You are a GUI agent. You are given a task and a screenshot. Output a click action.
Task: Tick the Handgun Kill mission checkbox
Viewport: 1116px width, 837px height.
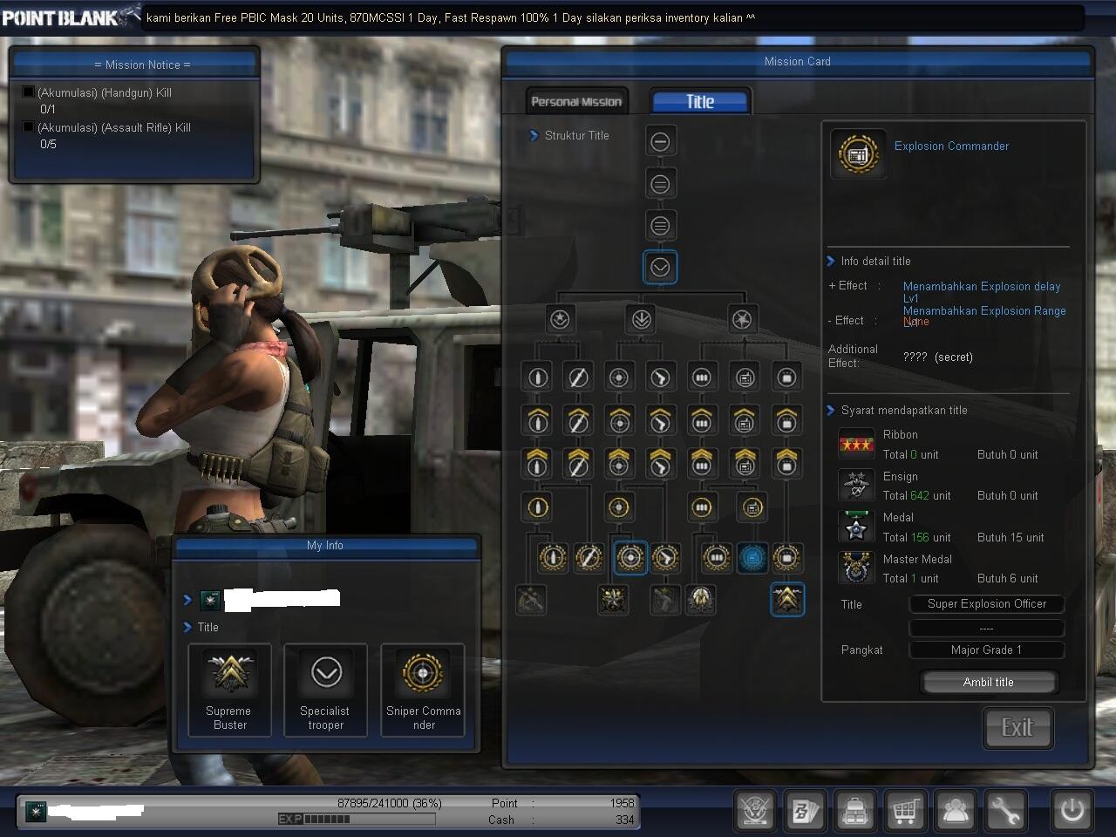point(28,92)
